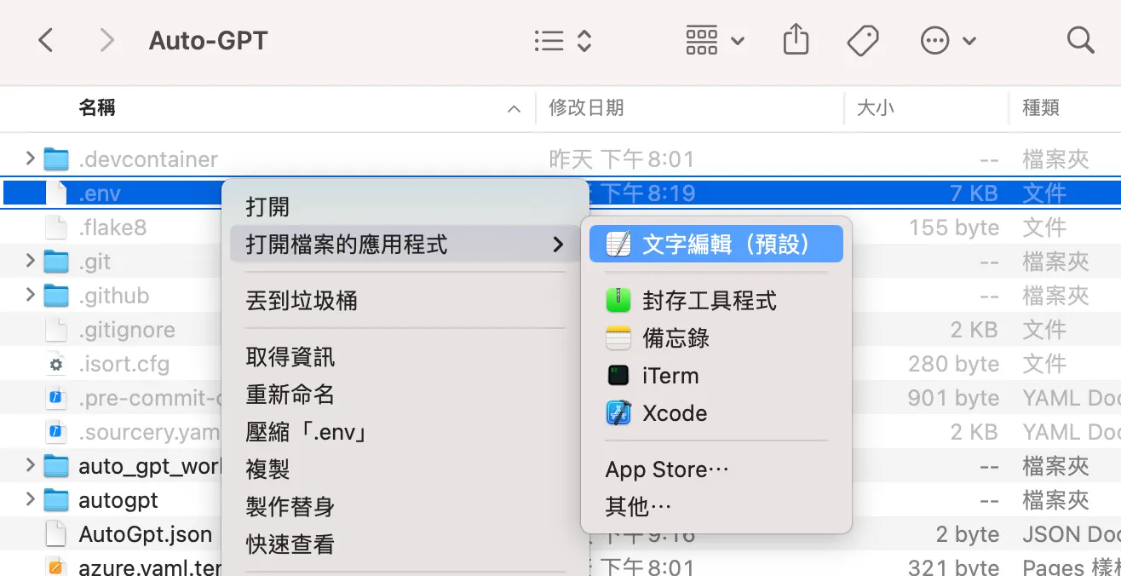Screen dimensions: 1121x576
Task: Click the 901 byte size cell
Action: click(953, 398)
